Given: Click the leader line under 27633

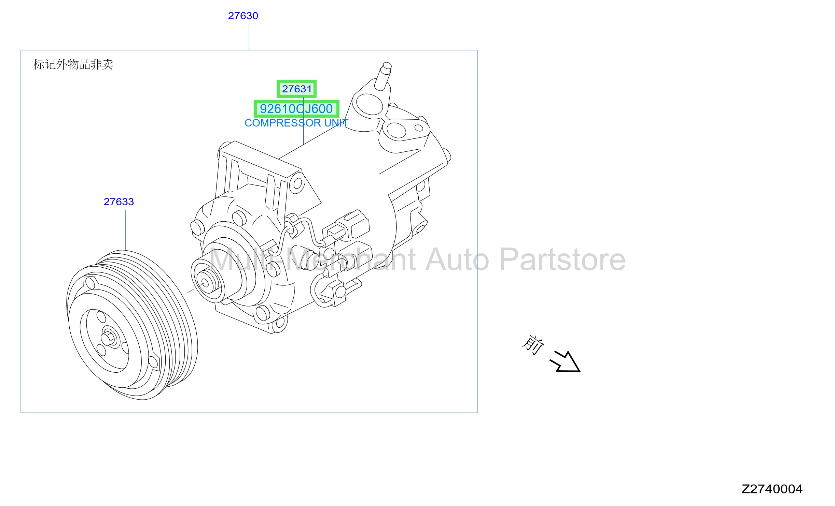Looking at the screenshot, I should 126,230.
